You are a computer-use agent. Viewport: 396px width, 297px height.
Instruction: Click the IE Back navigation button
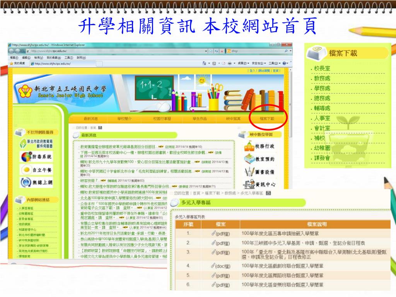tap(11, 51)
